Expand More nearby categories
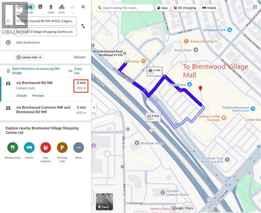Viewport: 261px width, 213px height. (x=78, y=148)
